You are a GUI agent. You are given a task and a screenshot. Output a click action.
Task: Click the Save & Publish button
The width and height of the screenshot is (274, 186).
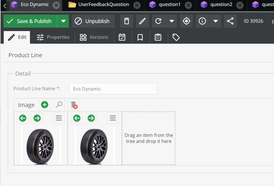coord(30,21)
